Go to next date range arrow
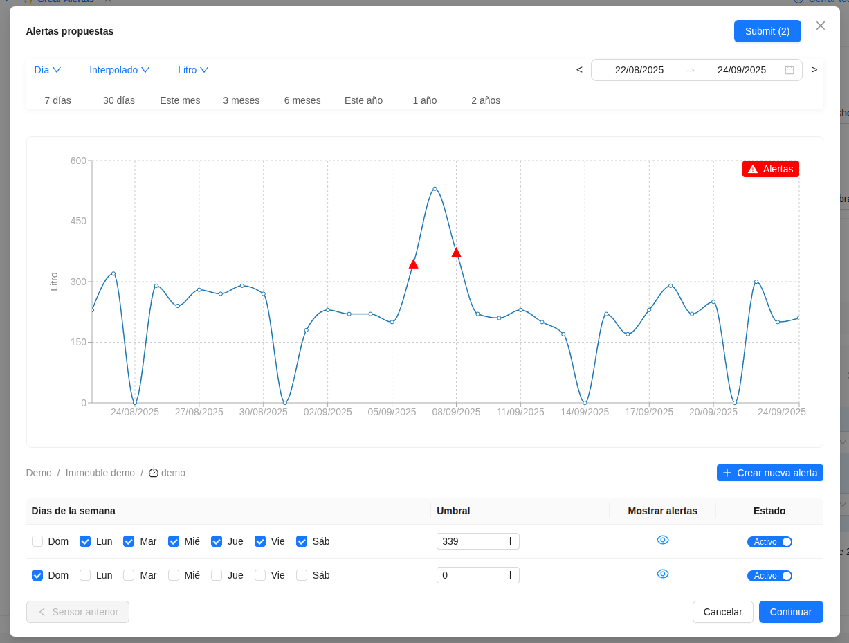The image size is (849, 643). click(814, 70)
